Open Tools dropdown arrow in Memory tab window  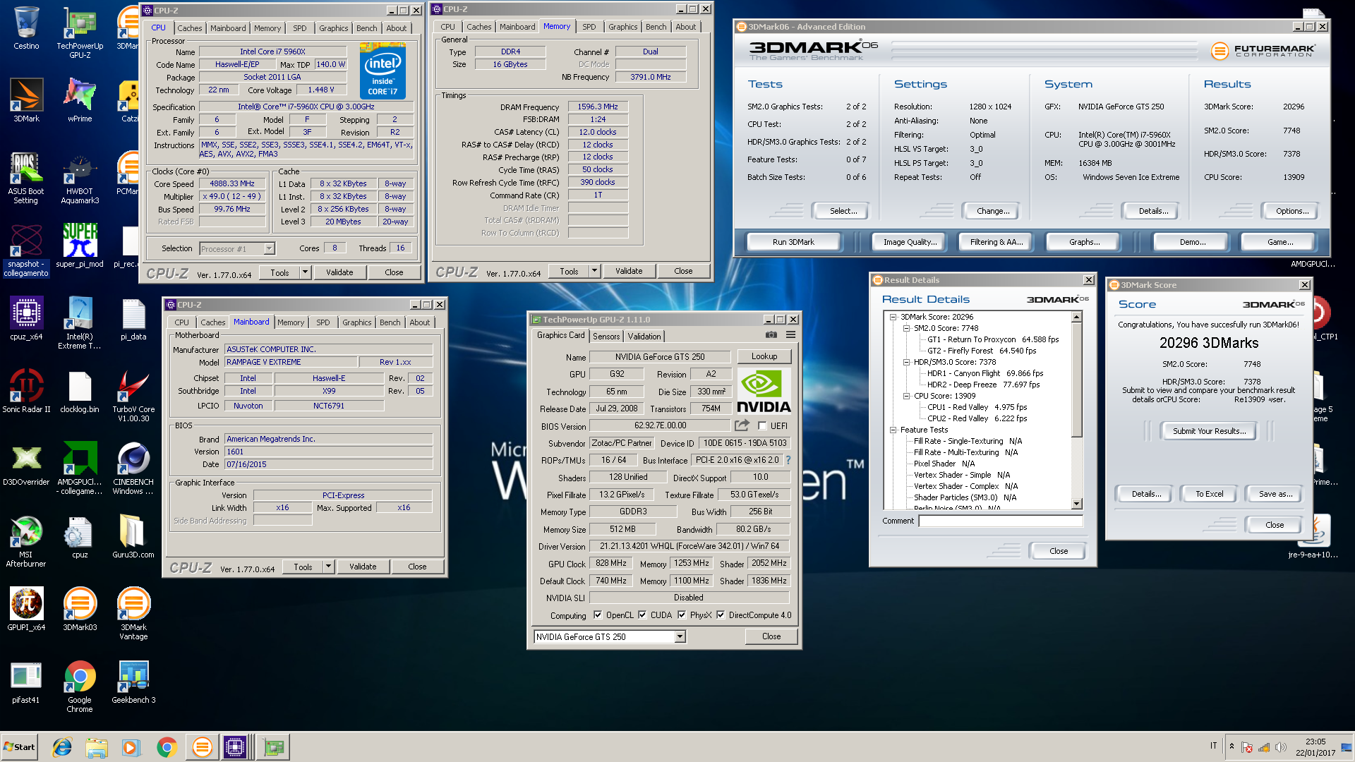point(594,271)
